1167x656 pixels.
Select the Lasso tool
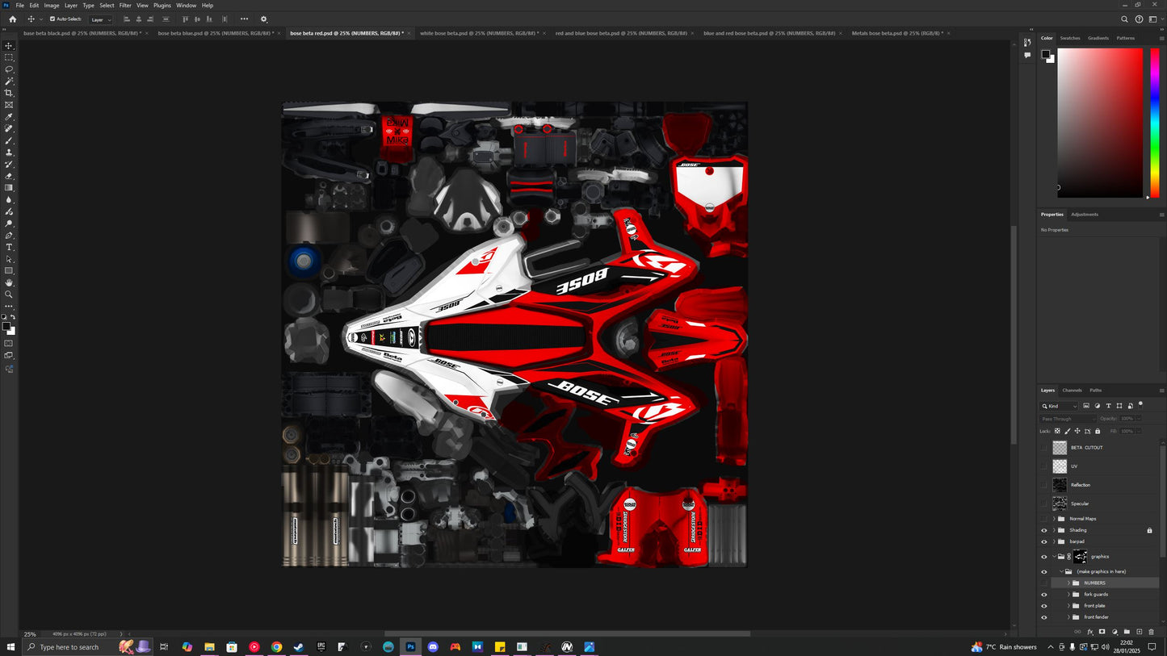click(x=9, y=69)
